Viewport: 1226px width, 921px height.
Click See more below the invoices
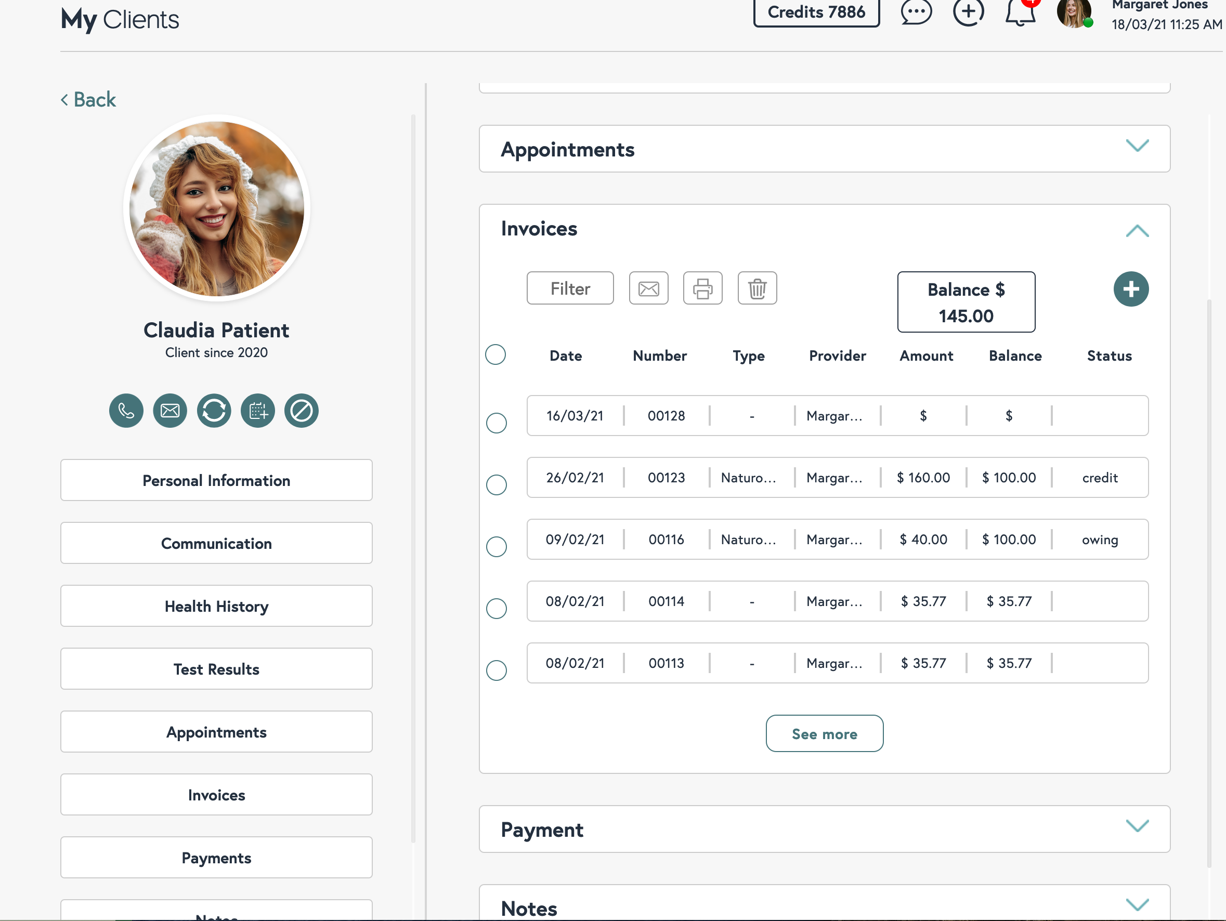pyautogui.click(x=824, y=733)
